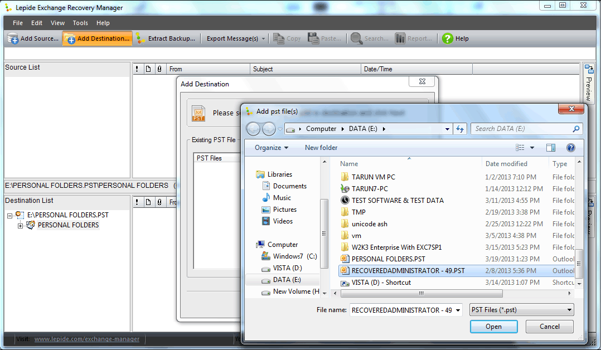
Task: Expand the PERSONAL FOLDERS tree node
Action: pyautogui.click(x=20, y=226)
